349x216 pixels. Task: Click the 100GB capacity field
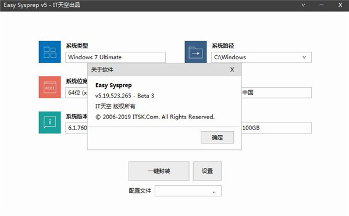(x=276, y=128)
